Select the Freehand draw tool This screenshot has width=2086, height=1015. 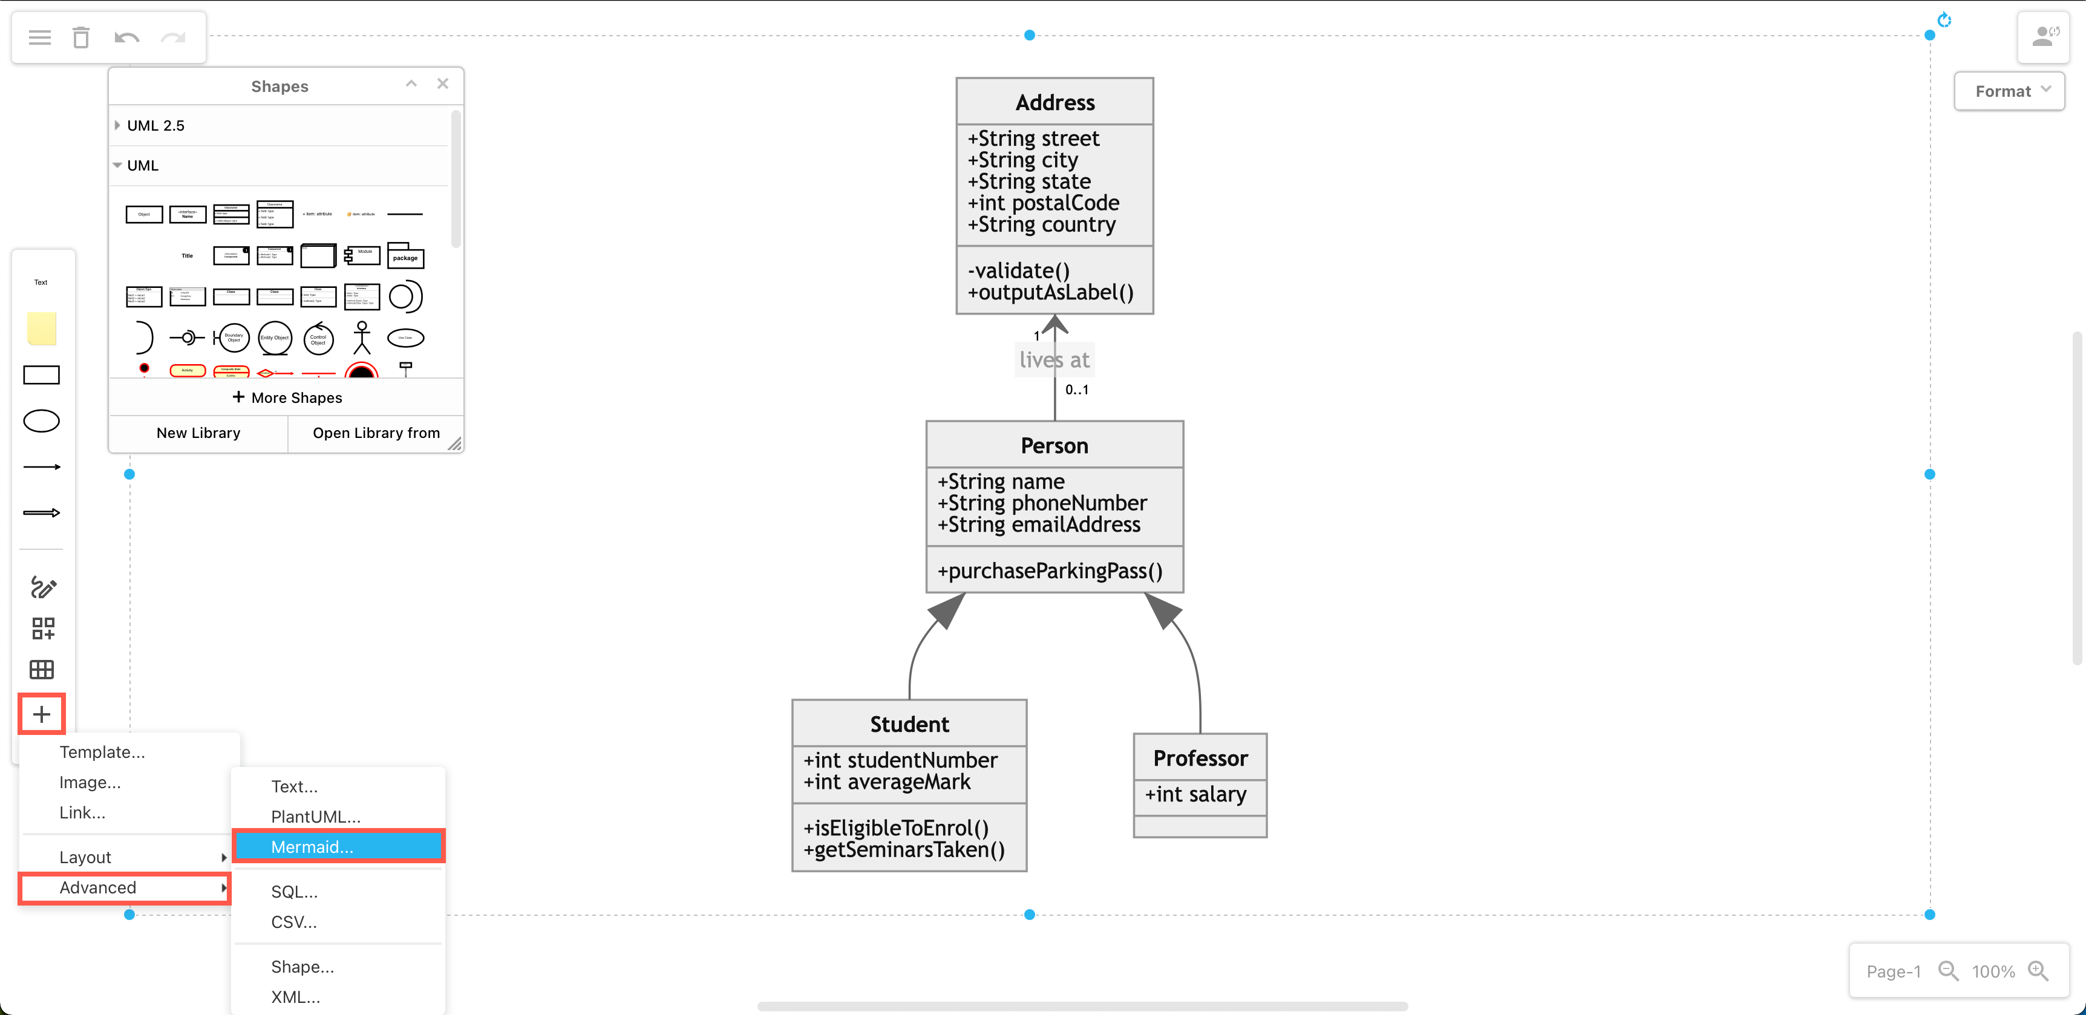click(41, 586)
